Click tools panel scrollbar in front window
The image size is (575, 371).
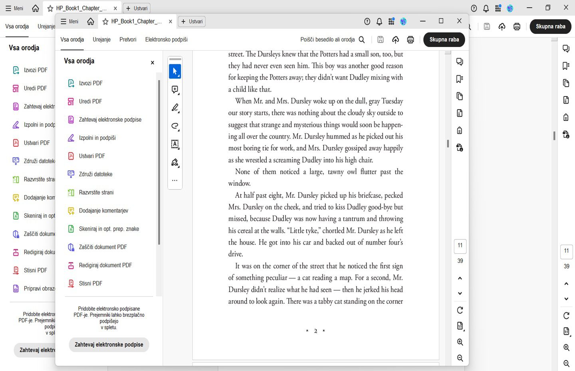(x=159, y=162)
